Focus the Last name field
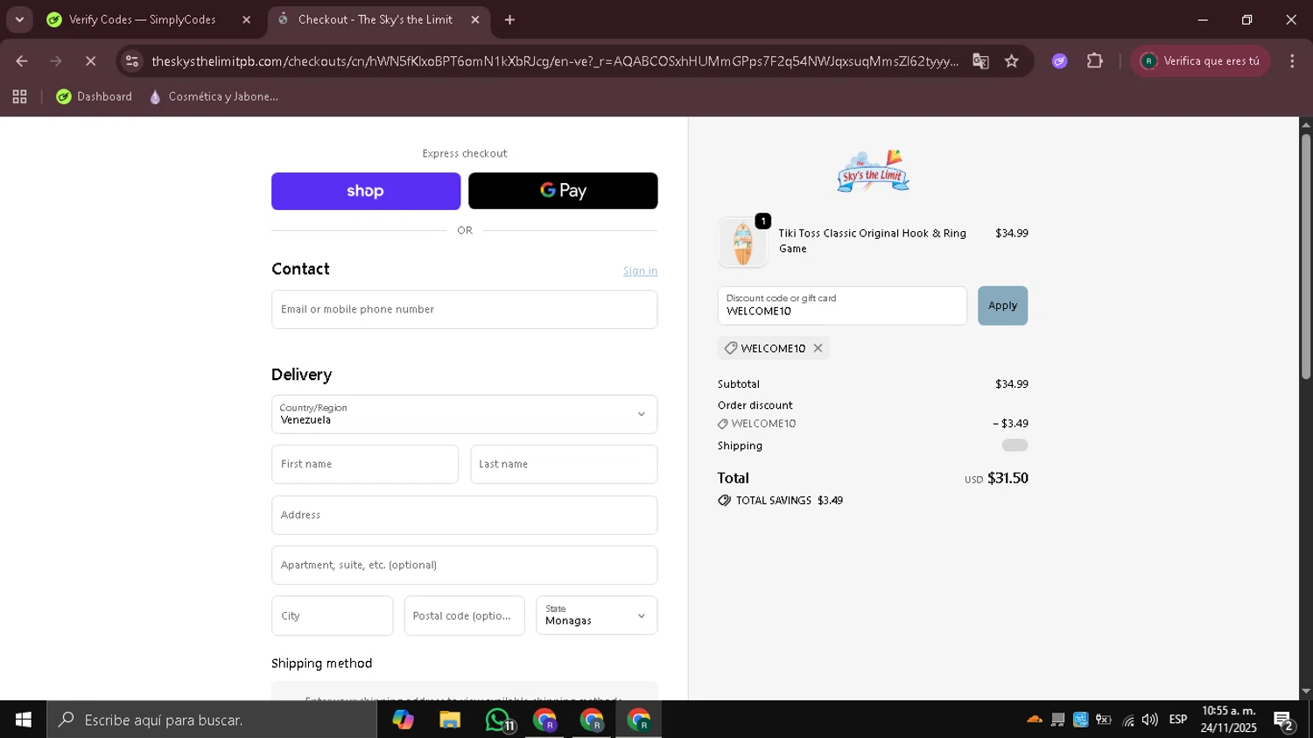1313x738 pixels. pyautogui.click(x=564, y=464)
